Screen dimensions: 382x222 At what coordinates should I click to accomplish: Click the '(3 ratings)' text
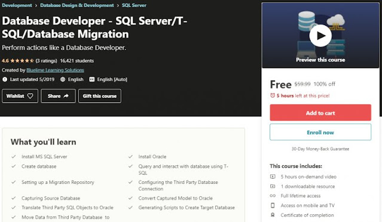pos(46,60)
